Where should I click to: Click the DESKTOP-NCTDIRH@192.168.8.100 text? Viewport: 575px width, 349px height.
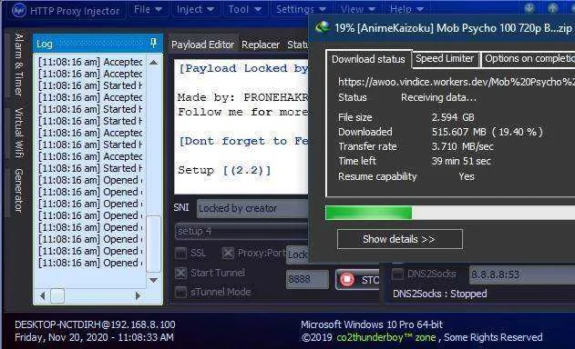pyautogui.click(x=95, y=324)
